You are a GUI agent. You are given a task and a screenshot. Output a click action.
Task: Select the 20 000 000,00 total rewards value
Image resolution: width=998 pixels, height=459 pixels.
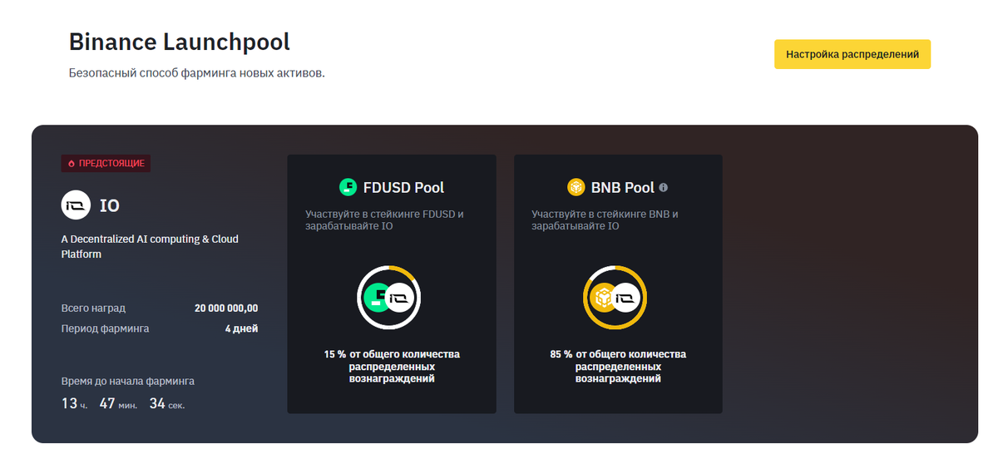point(226,308)
